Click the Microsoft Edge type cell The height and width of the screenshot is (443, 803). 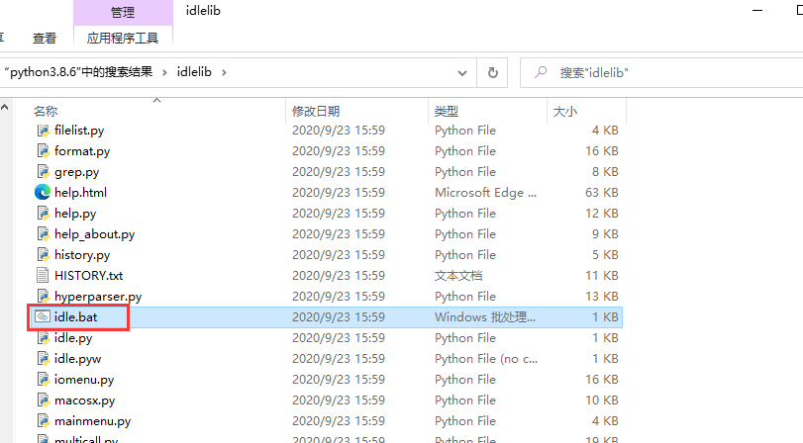pyautogui.click(x=485, y=193)
